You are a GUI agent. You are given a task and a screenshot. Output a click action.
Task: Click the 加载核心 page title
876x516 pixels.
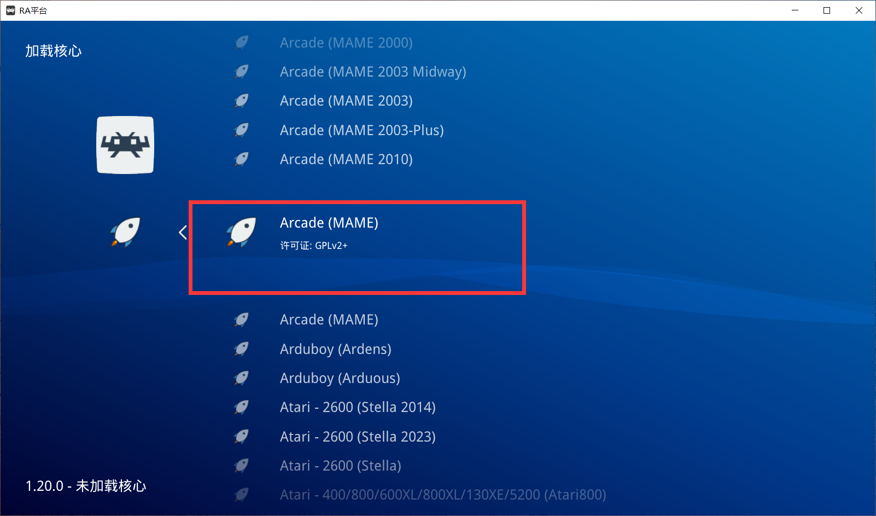(54, 51)
